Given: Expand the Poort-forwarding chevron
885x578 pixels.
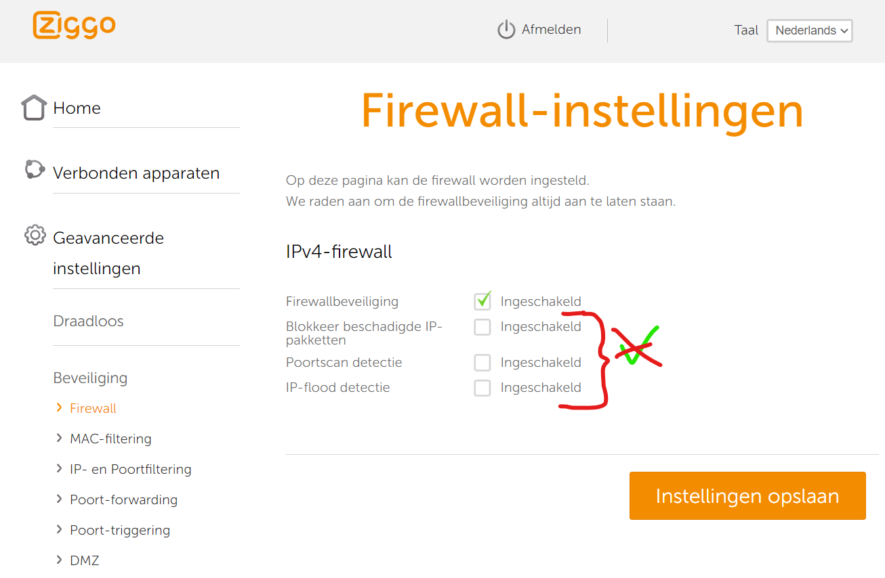Looking at the screenshot, I should click(x=60, y=499).
